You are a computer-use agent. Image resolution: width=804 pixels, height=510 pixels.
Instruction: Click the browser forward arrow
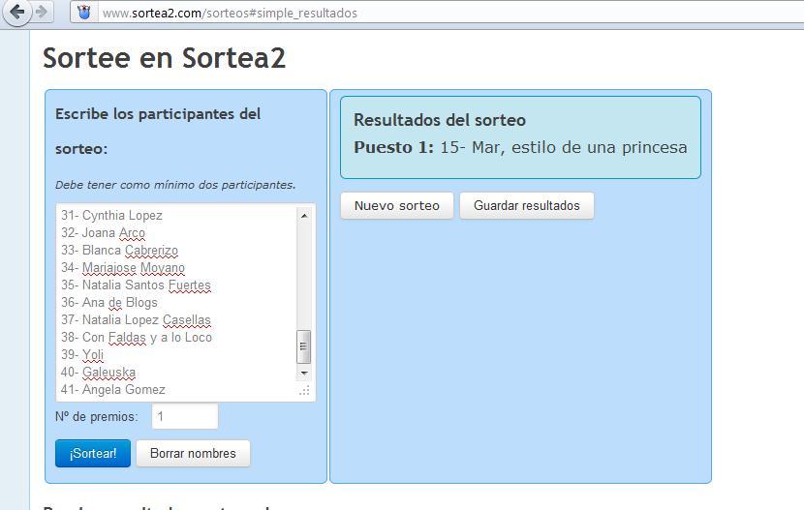43,13
